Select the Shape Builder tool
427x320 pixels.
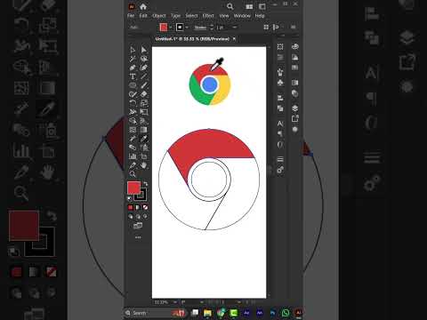coord(133,121)
